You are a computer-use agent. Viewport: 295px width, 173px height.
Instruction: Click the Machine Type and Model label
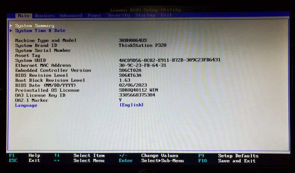pyautogui.click(x=46, y=41)
